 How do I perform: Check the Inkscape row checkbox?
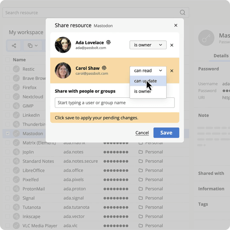coord(8,216)
